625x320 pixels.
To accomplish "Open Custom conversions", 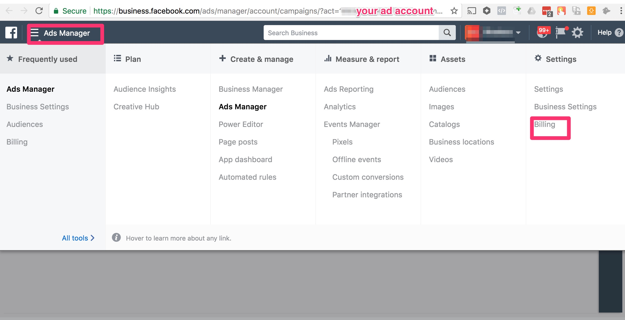I will pyautogui.click(x=368, y=177).
